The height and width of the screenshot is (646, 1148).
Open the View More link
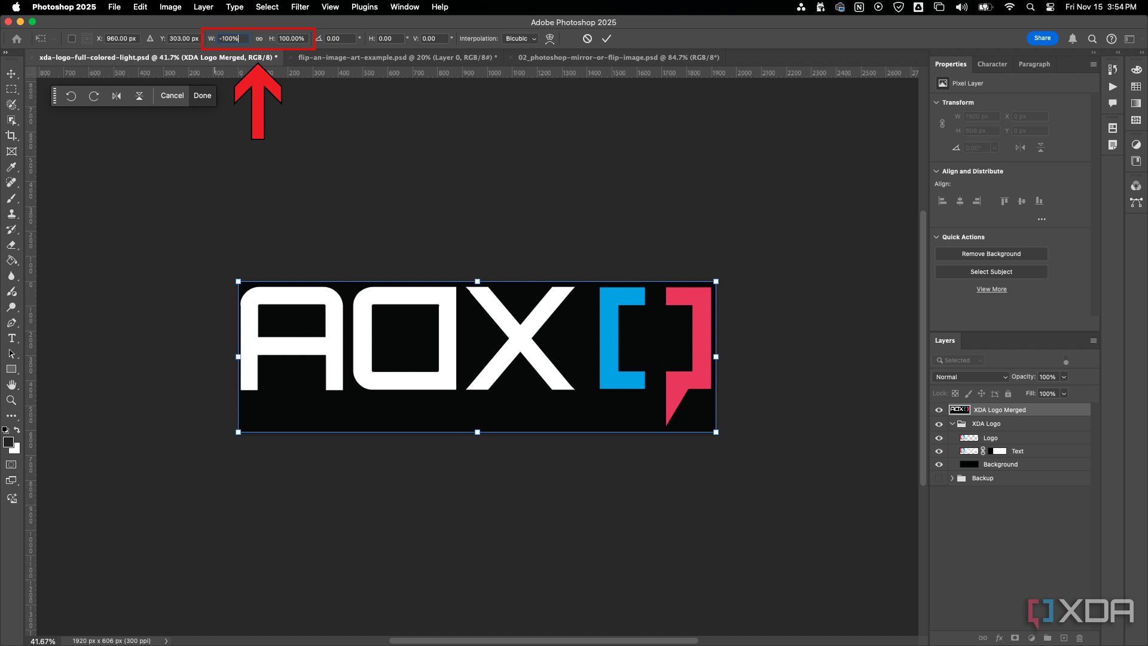(x=991, y=290)
